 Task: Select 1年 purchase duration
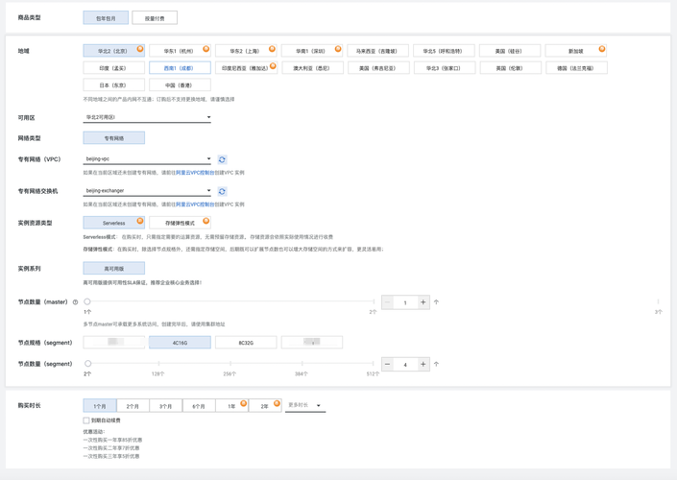231,406
